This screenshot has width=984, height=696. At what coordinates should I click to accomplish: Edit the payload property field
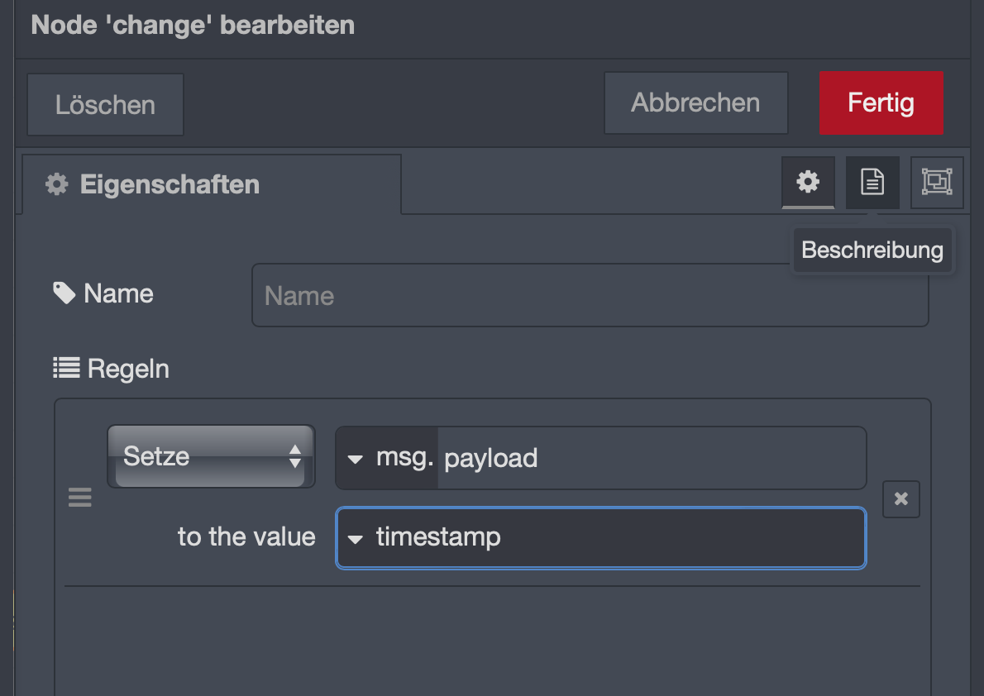[652, 458]
